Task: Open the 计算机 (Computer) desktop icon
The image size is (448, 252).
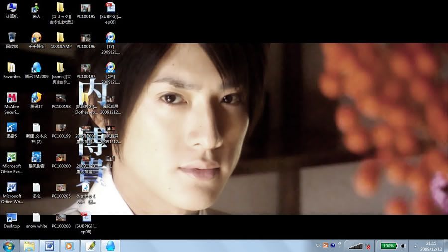Action: [11, 8]
